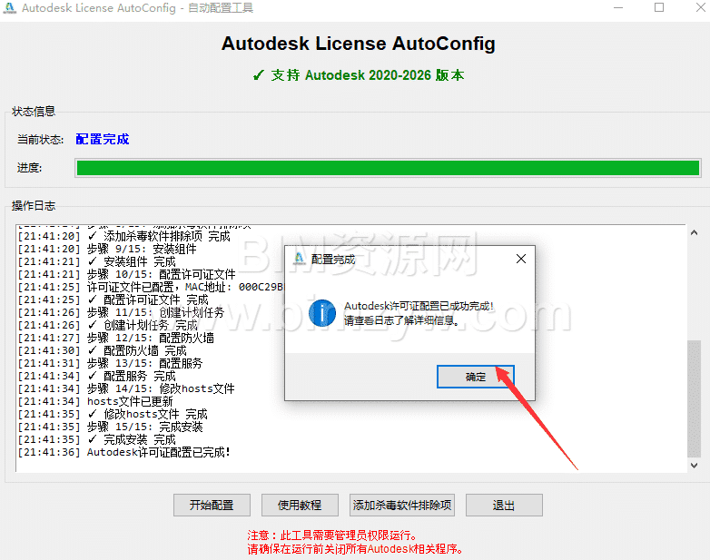Screen dimensions: 710x560
Task: Close the 配置完成 dialog with X
Action: (520, 259)
